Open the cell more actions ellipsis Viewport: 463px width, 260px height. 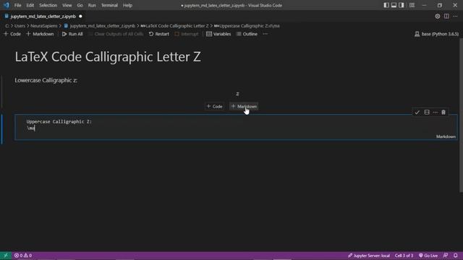[436, 113]
